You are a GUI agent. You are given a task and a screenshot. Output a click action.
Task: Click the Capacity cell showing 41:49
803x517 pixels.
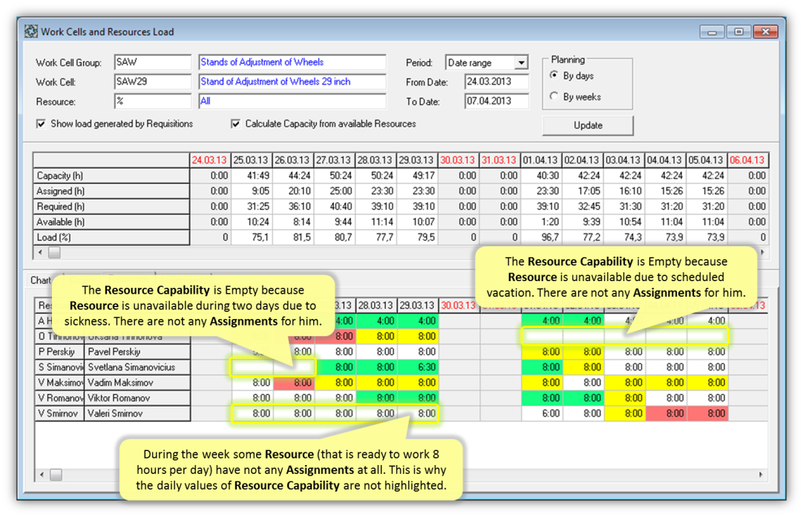pos(252,176)
